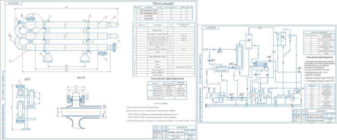This screenshot has width=337, height=140.
Task: Click the 'Выход воды' row in nozzle table
Action: [164, 18]
